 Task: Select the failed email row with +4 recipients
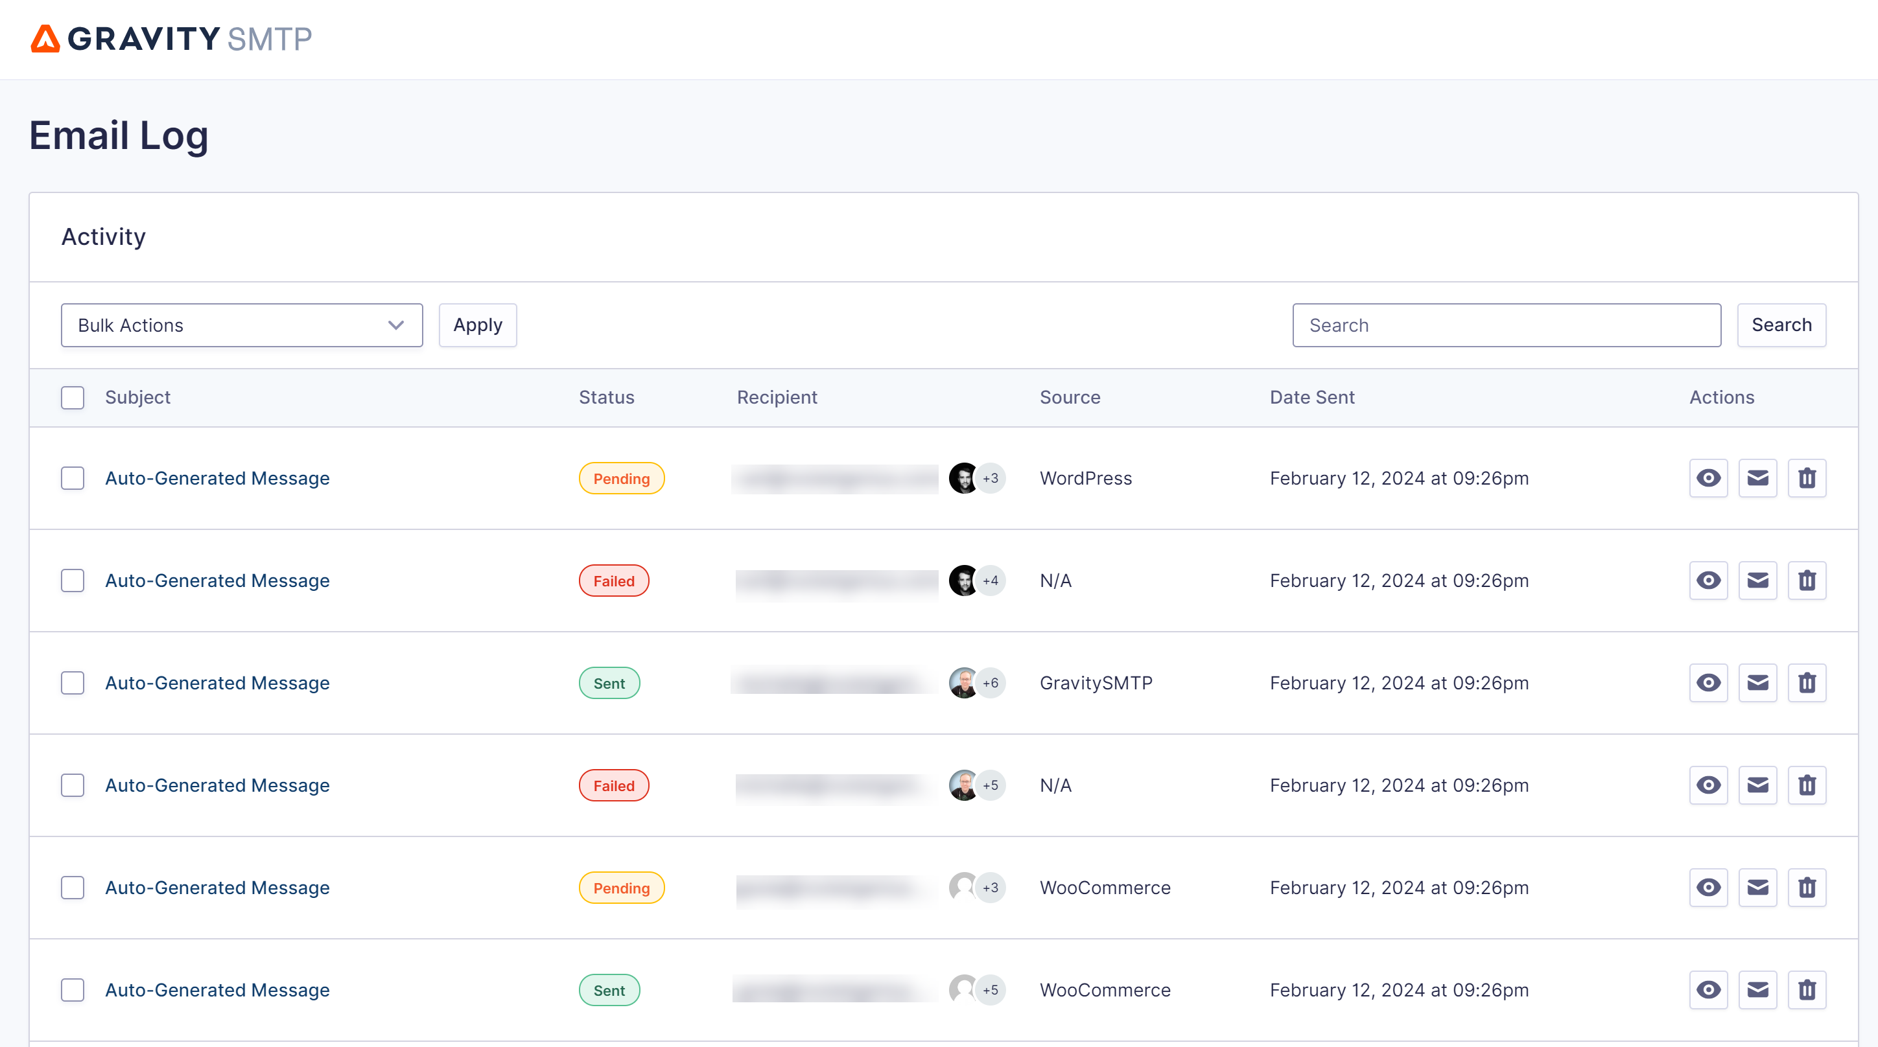pos(72,581)
